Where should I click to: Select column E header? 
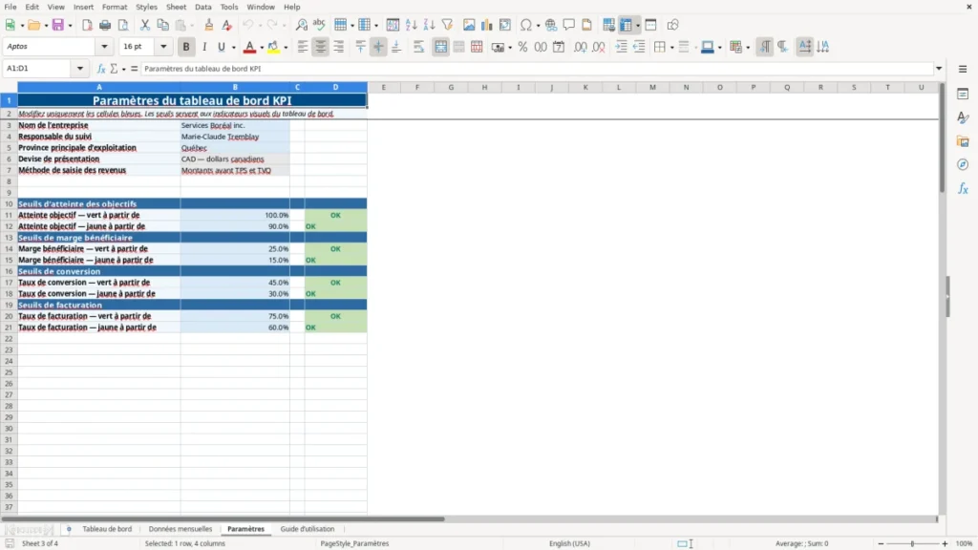click(384, 87)
